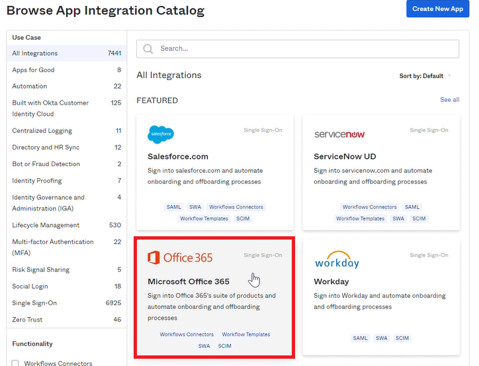The height and width of the screenshot is (366, 479).
Task: Select Apps for Good category
Action: pos(67,70)
